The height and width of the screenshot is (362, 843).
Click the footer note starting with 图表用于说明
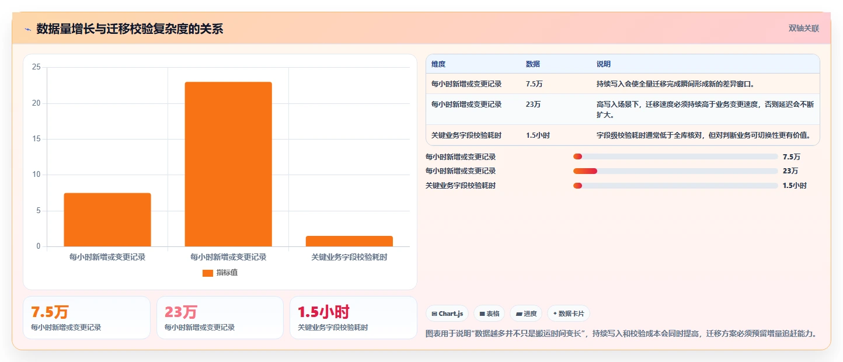coord(621,334)
